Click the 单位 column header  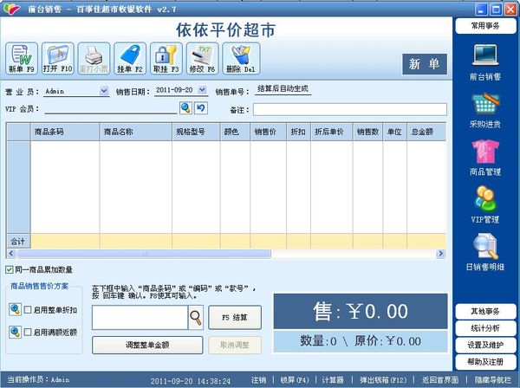(x=394, y=132)
